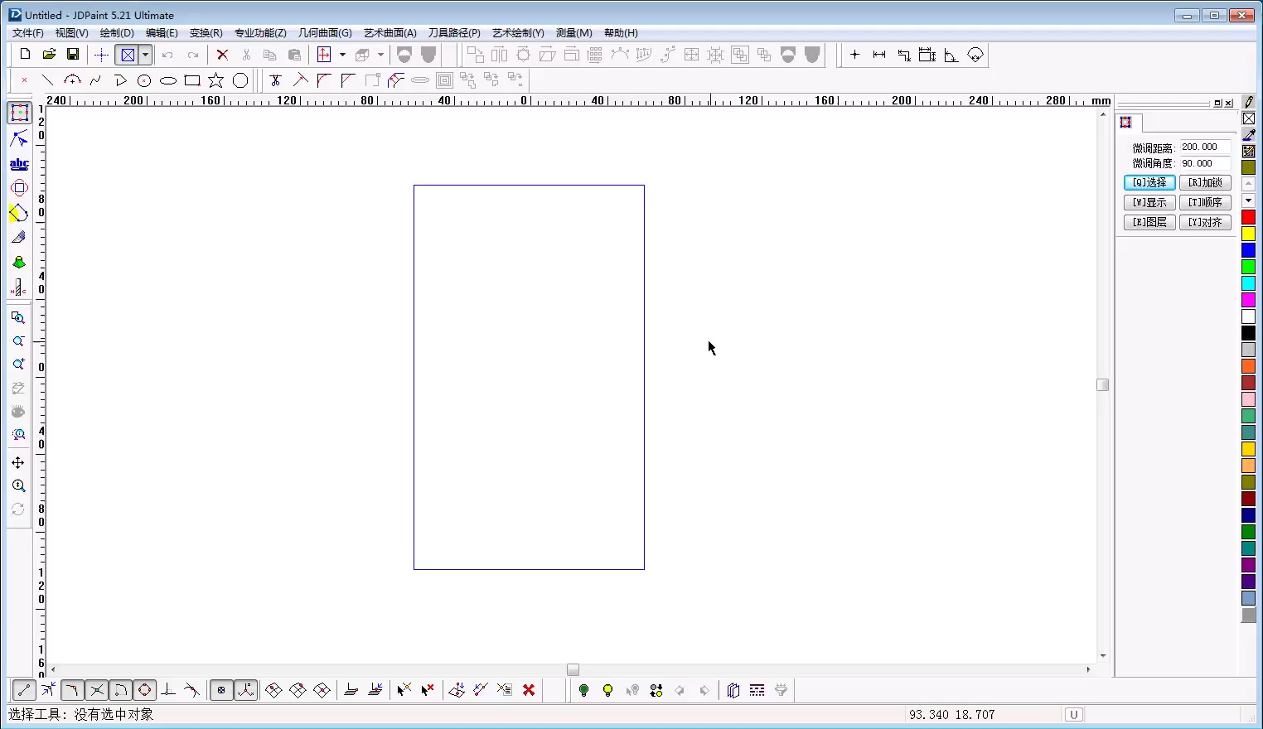The width and height of the screenshot is (1263, 729).
Task: Click the [R]加锁 button
Action: 1205,182
